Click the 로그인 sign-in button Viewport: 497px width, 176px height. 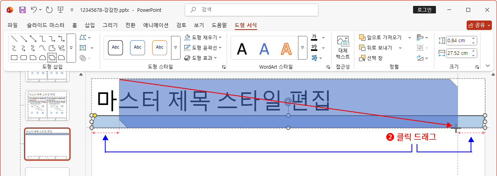[x=424, y=10]
